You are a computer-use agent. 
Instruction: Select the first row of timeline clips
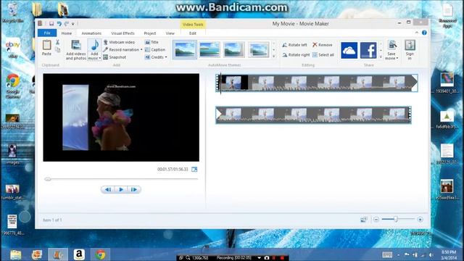tap(317, 83)
